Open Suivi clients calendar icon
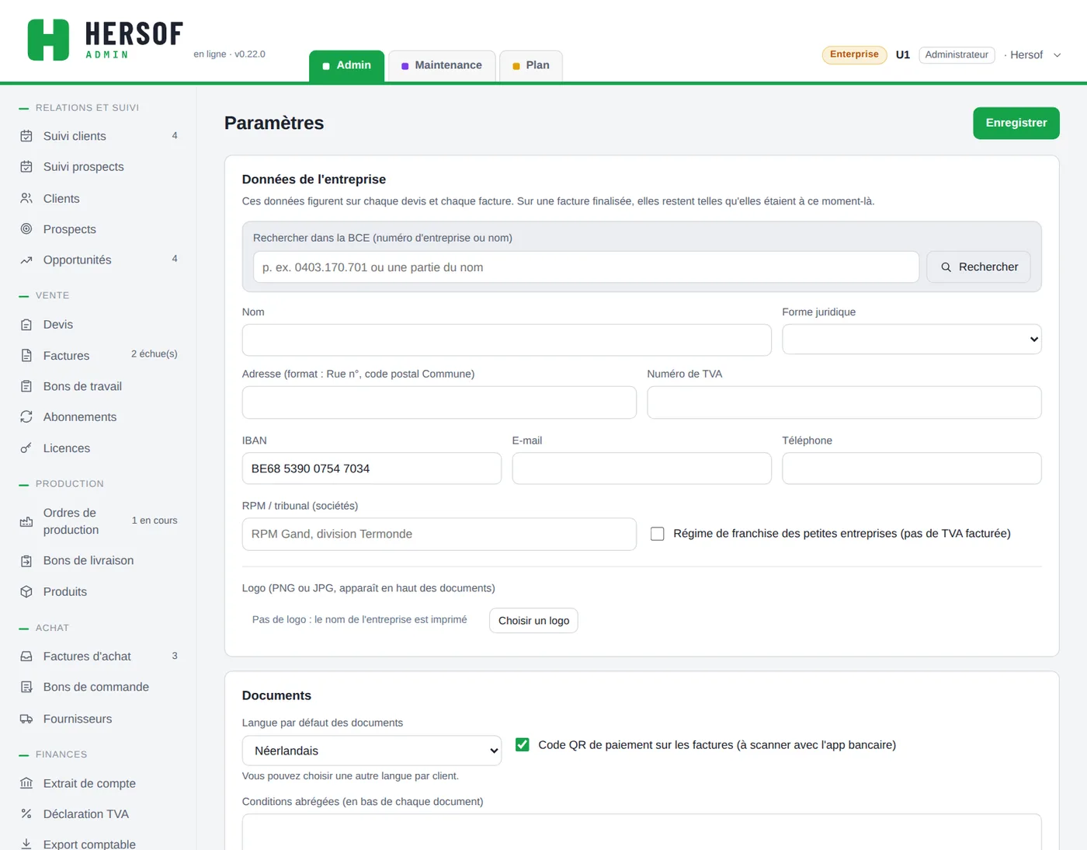This screenshot has width=1087, height=850. pyautogui.click(x=26, y=136)
